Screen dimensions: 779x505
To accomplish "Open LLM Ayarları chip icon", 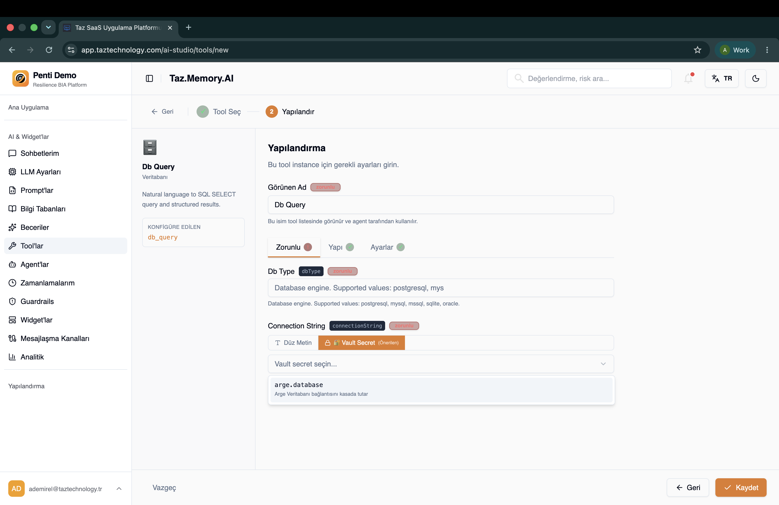I will (x=12, y=172).
